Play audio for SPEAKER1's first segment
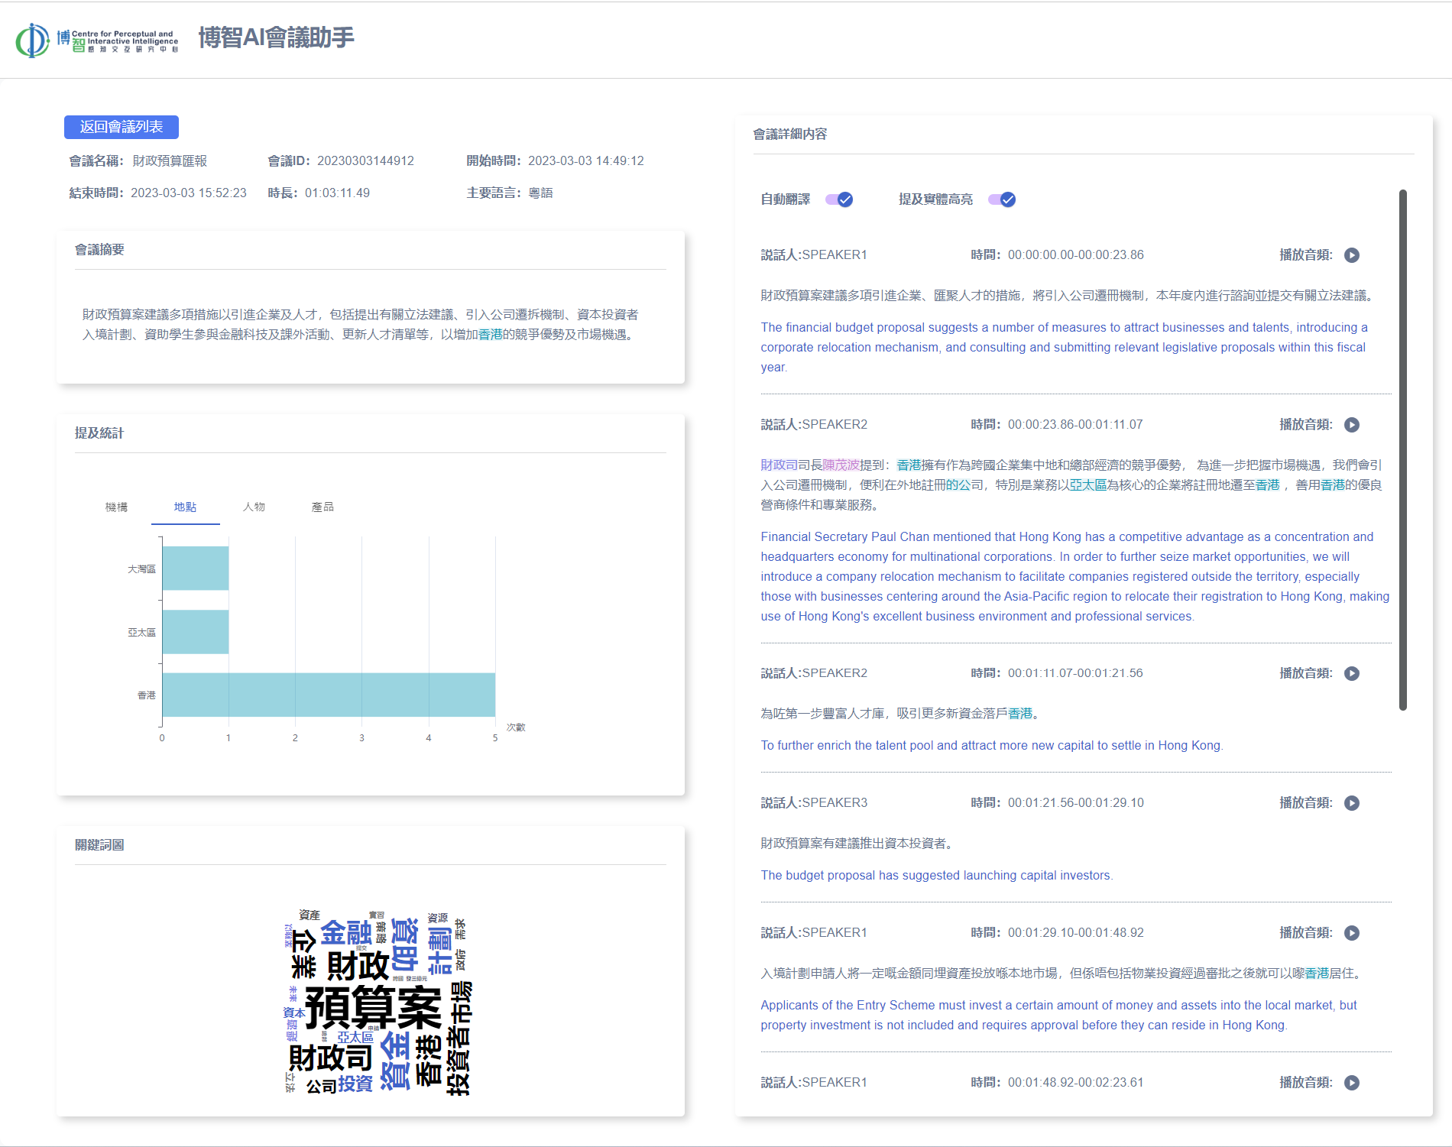Screen dimensions: 1452x1147 pyautogui.click(x=1351, y=255)
